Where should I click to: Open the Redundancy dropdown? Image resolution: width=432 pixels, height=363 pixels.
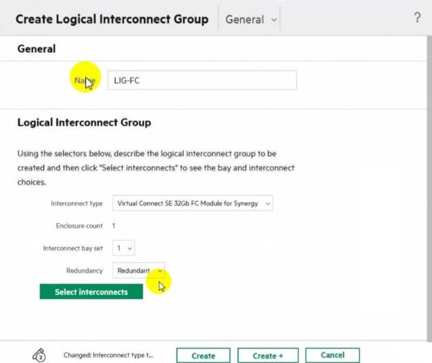[x=139, y=271]
